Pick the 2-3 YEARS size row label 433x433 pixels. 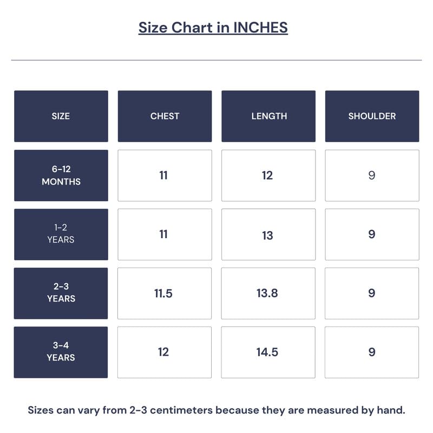61,293
